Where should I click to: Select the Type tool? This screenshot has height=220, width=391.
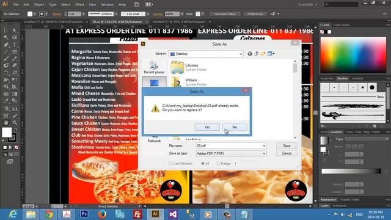15,45
